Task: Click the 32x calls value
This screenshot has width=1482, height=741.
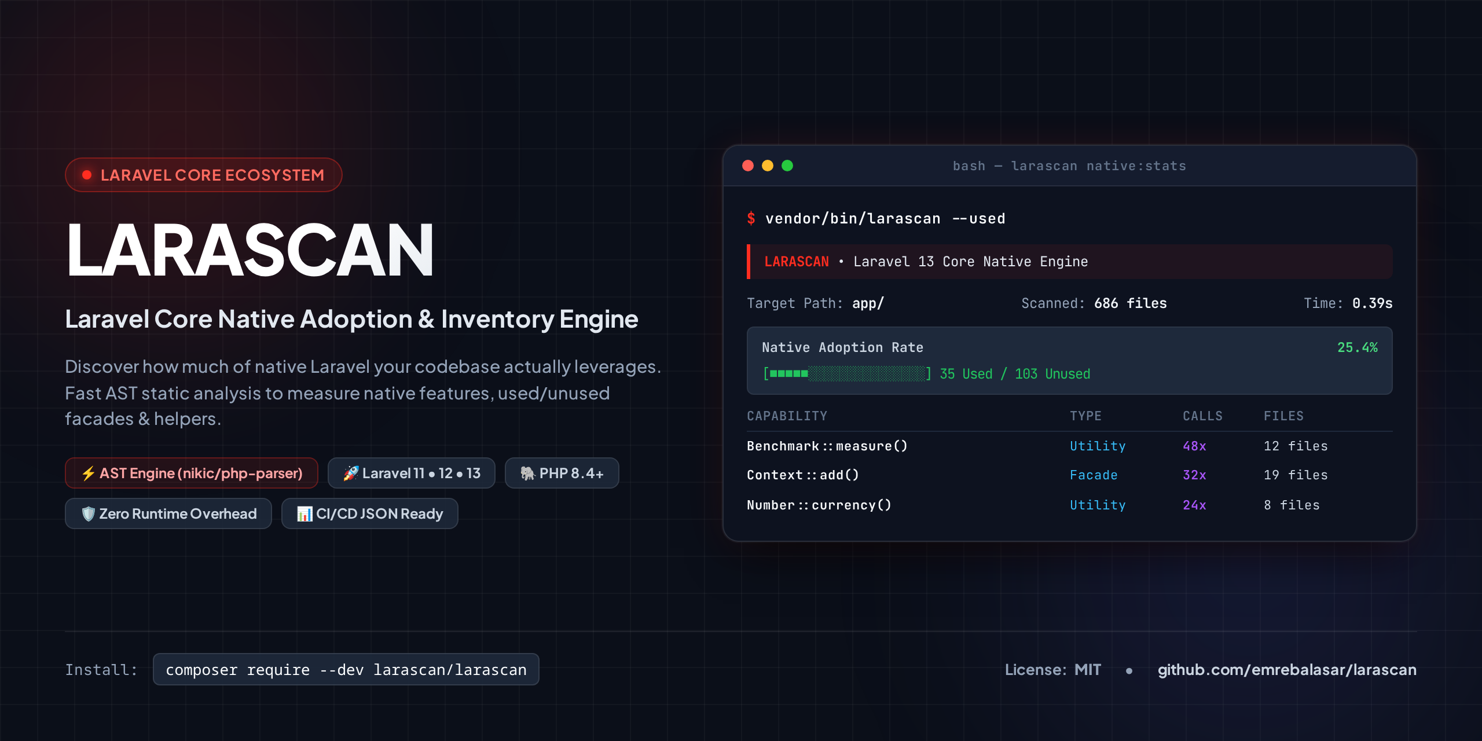Action: click(1194, 475)
